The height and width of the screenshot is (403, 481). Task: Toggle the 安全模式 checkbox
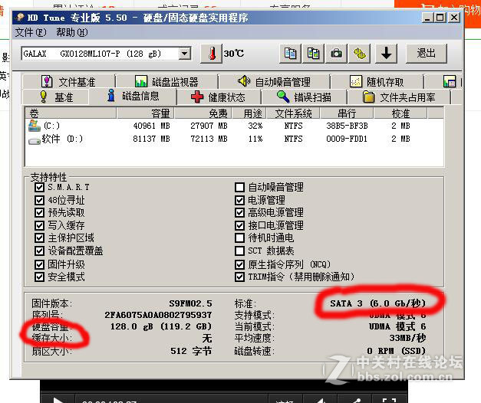tap(39, 277)
